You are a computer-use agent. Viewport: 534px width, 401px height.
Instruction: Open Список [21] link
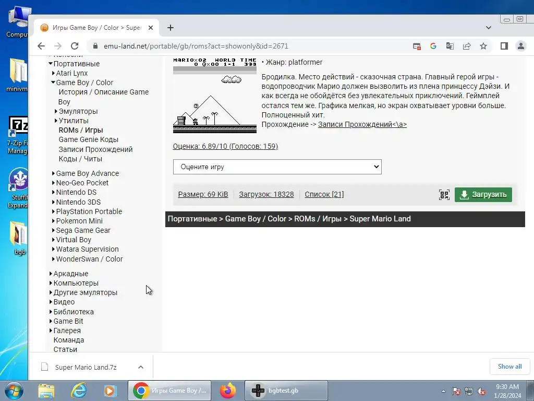click(x=324, y=194)
